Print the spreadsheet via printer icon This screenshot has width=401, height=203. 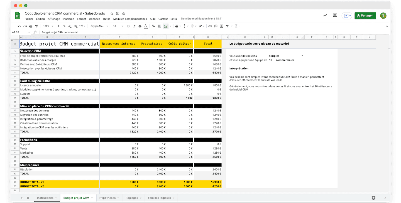pos(31,26)
